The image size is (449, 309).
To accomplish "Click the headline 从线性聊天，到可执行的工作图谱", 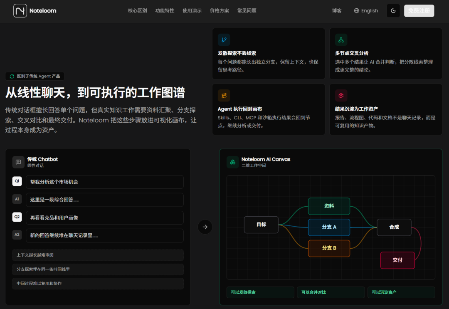I will click(95, 92).
